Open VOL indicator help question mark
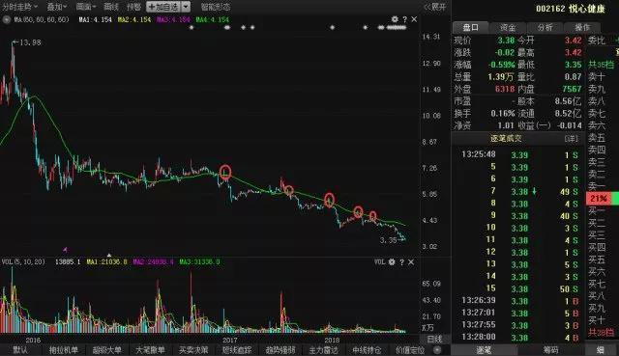 tap(401, 261)
